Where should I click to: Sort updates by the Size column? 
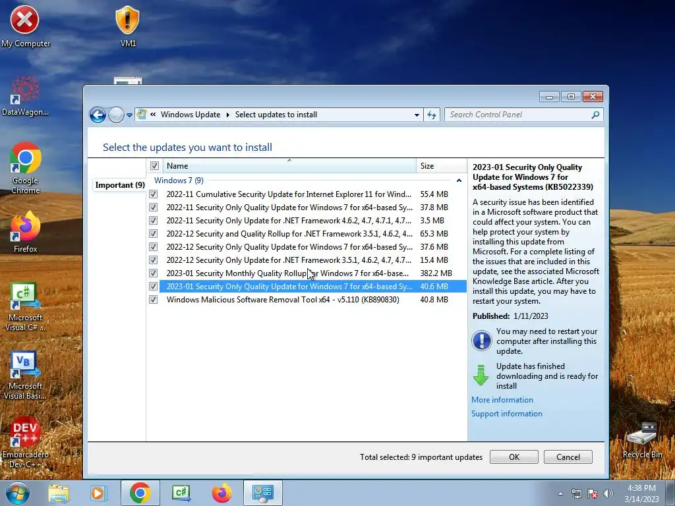click(x=441, y=165)
